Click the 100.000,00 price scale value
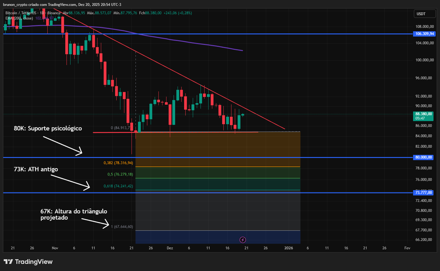Screen dimensions: 440x271 [x=425, y=60]
